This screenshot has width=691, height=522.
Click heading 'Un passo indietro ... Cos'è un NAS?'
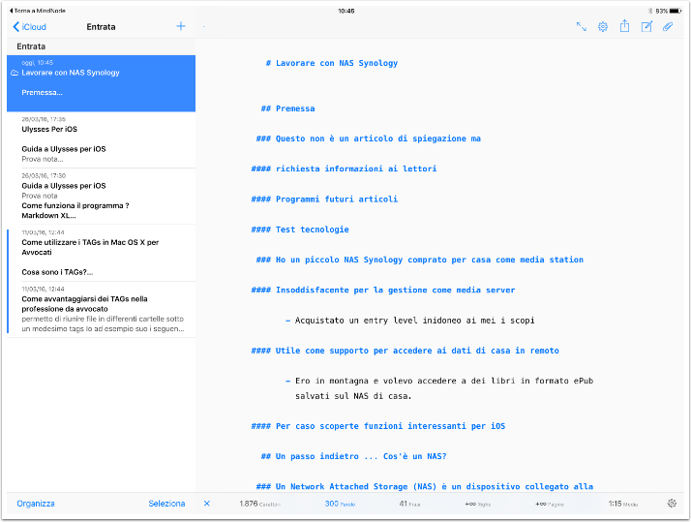353,456
